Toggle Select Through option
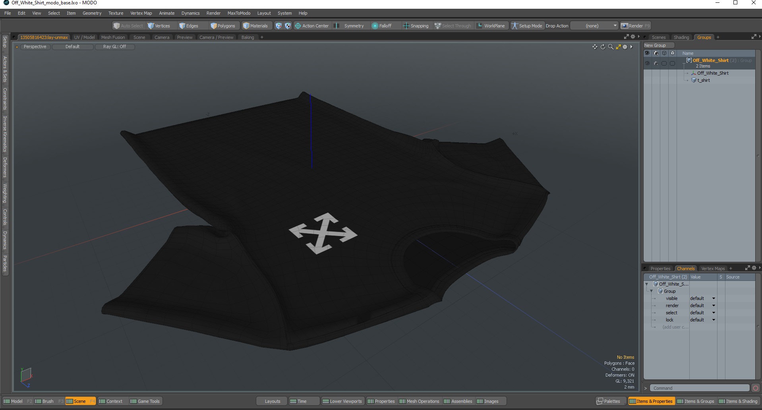762x410 pixels. point(453,26)
